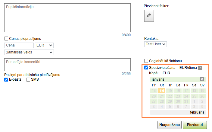
Task: Click the janvāris month header
Action: [175, 79]
